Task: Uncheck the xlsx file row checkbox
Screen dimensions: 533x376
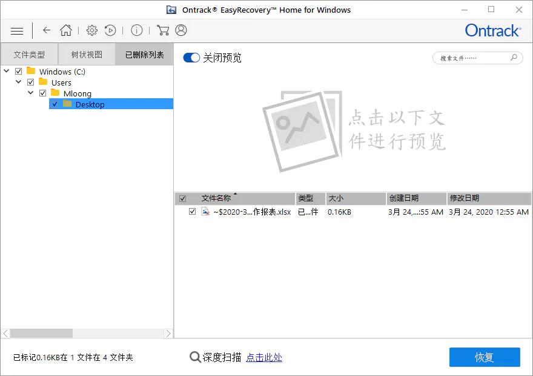Action: 193,211
